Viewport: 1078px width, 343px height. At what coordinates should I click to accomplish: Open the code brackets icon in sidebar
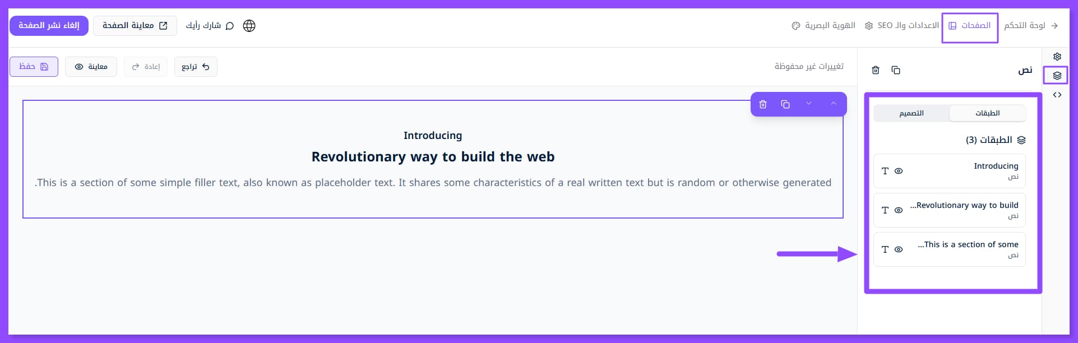pyautogui.click(x=1057, y=95)
